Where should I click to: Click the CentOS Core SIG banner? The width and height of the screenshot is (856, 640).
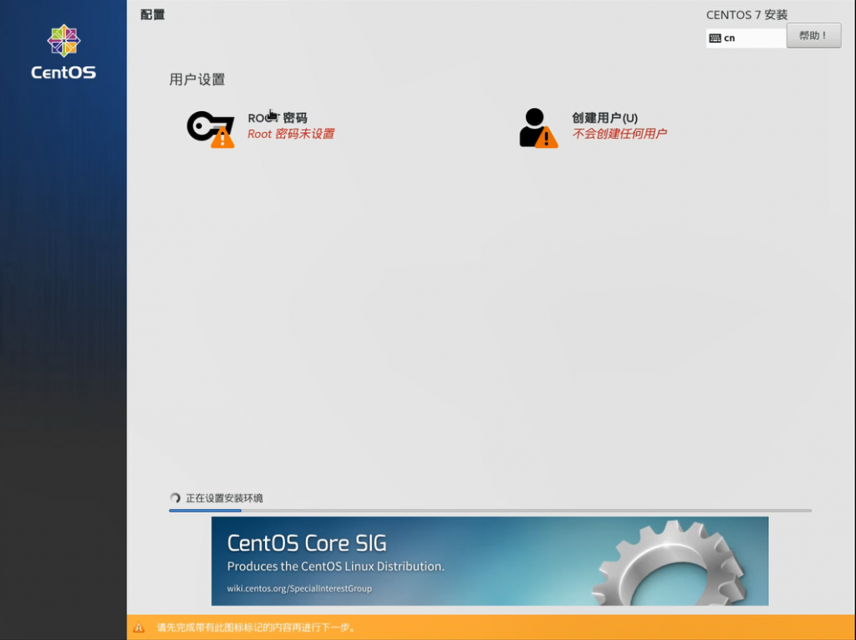[490, 561]
